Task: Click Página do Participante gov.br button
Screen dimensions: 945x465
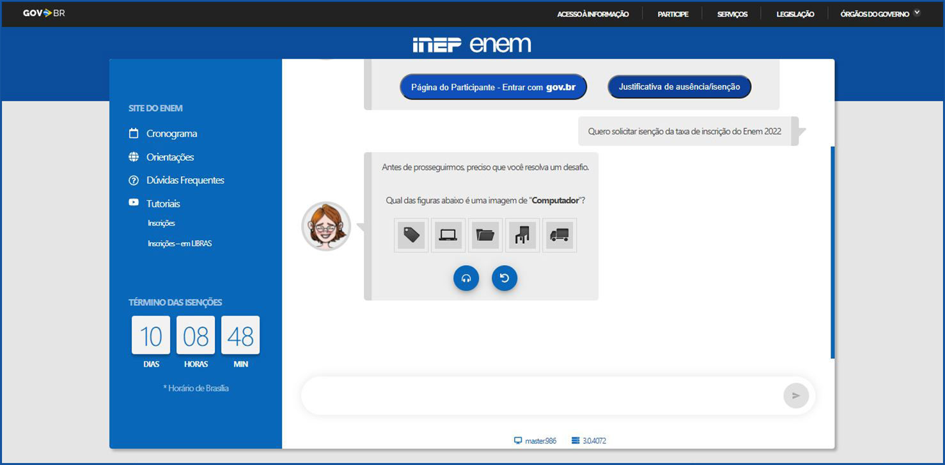Action: (x=493, y=87)
